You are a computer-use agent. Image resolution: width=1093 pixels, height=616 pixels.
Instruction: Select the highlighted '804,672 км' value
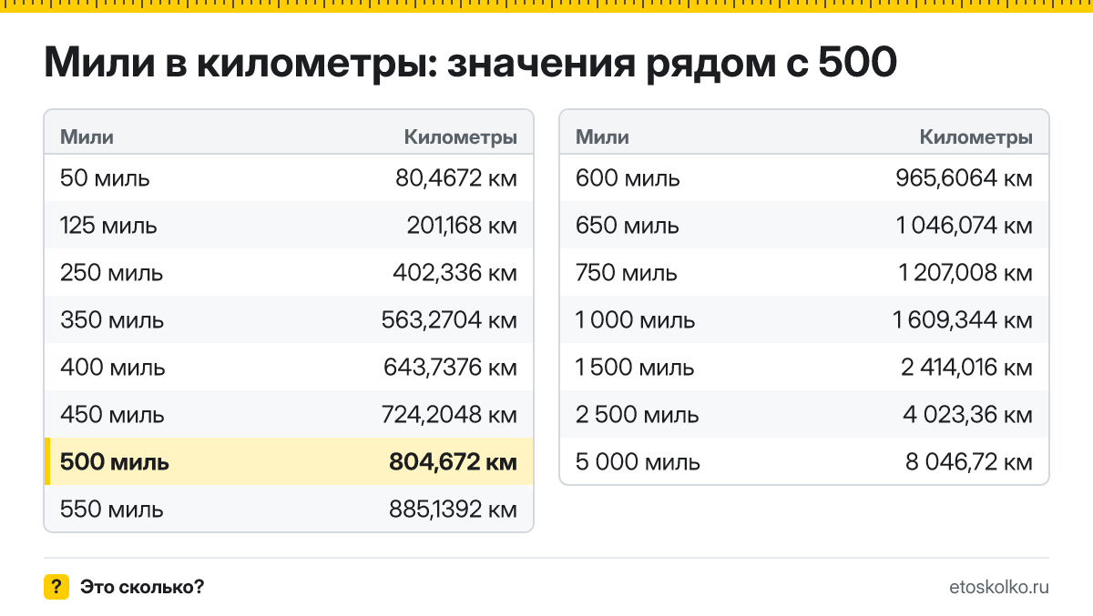[x=453, y=461]
